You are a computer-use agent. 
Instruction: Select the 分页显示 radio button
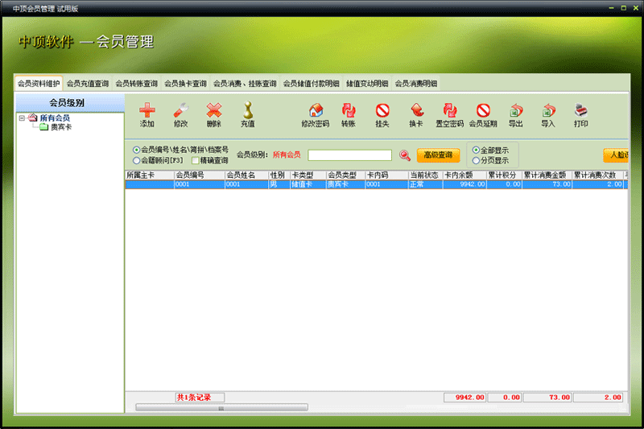pos(476,160)
